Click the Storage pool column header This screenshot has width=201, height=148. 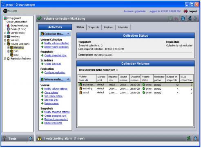[x=102, y=78]
